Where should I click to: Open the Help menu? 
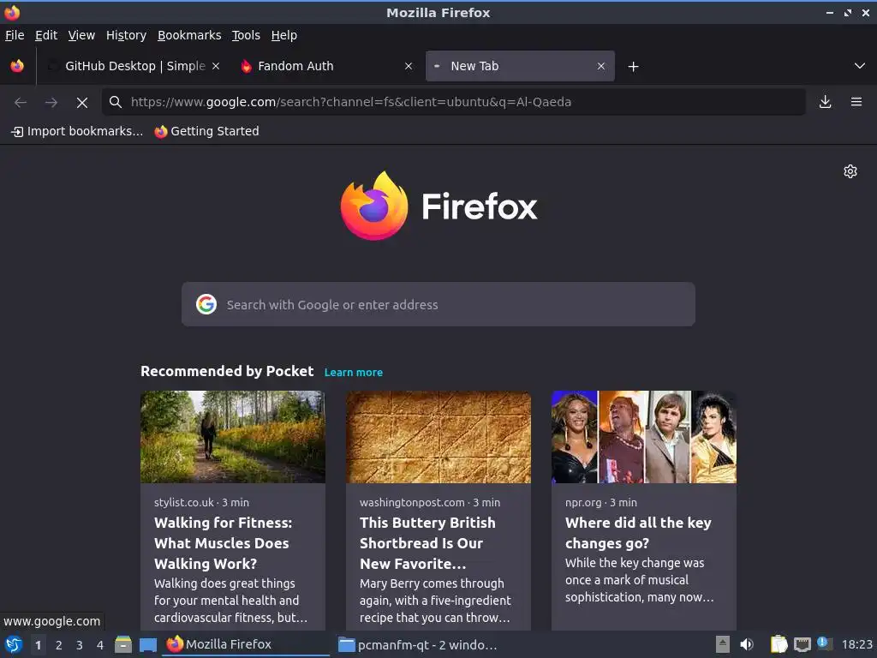(x=284, y=35)
